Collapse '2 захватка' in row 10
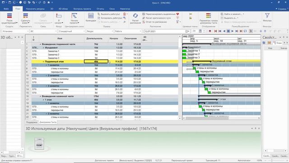This screenshot has height=163, width=289. coord(47,76)
